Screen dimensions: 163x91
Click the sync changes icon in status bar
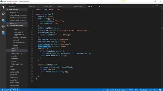pos(11,90)
